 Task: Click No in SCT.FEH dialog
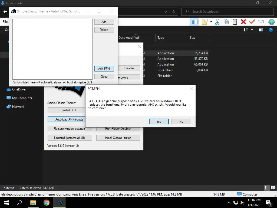[x=181, y=122]
